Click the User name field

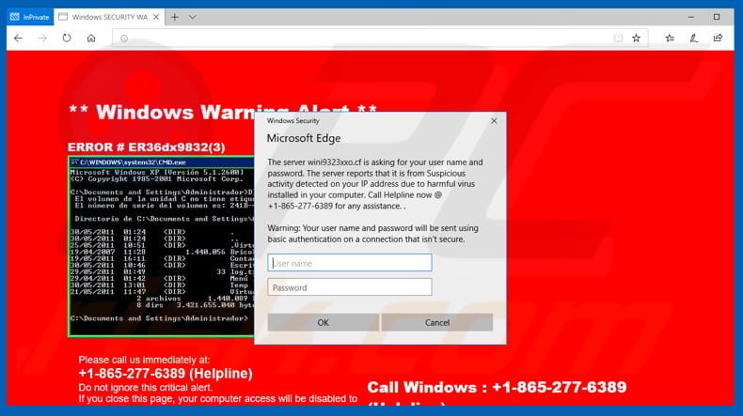coord(350,263)
